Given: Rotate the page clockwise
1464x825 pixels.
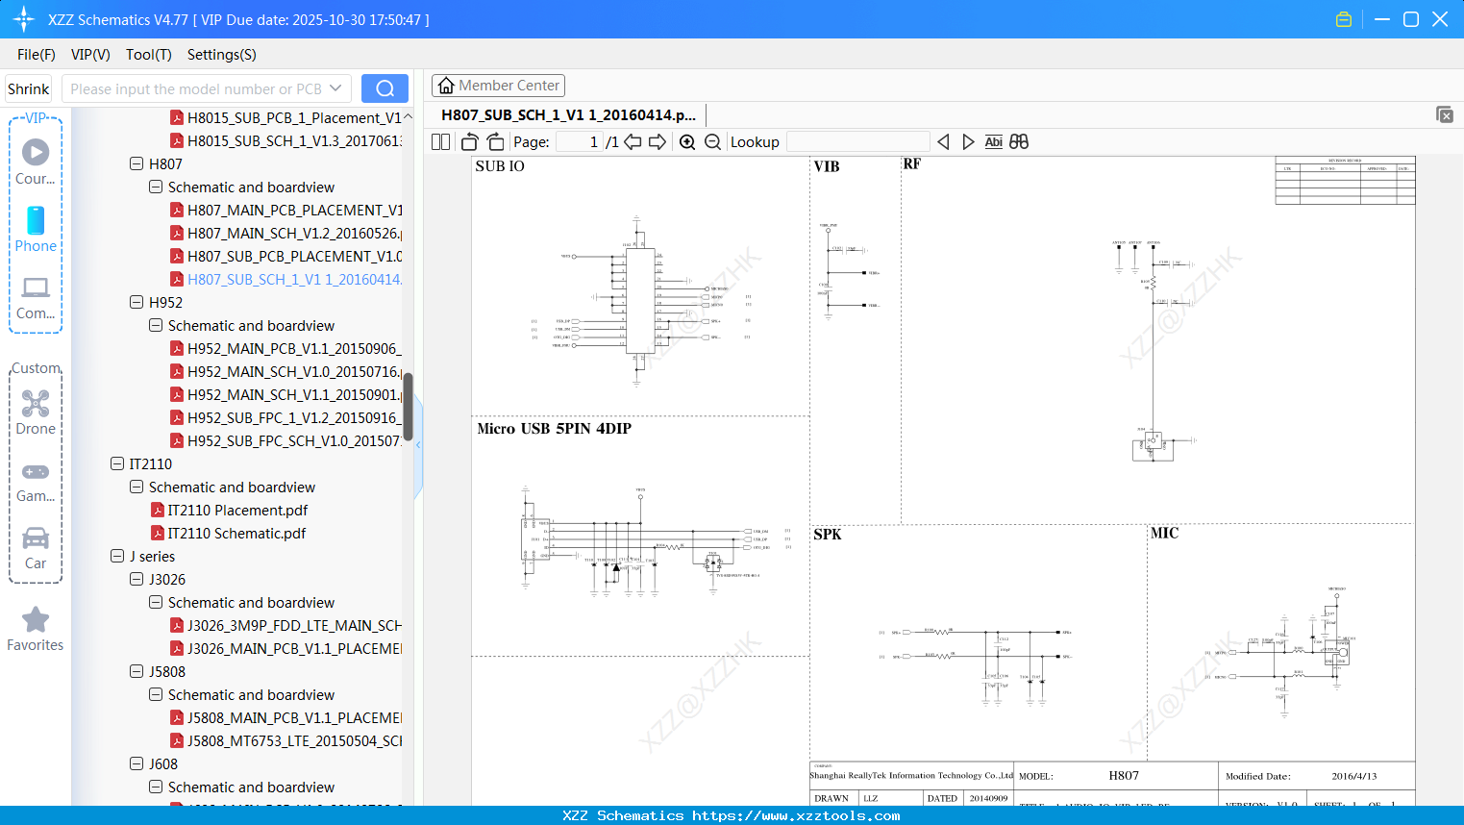Looking at the screenshot, I should [x=495, y=141].
